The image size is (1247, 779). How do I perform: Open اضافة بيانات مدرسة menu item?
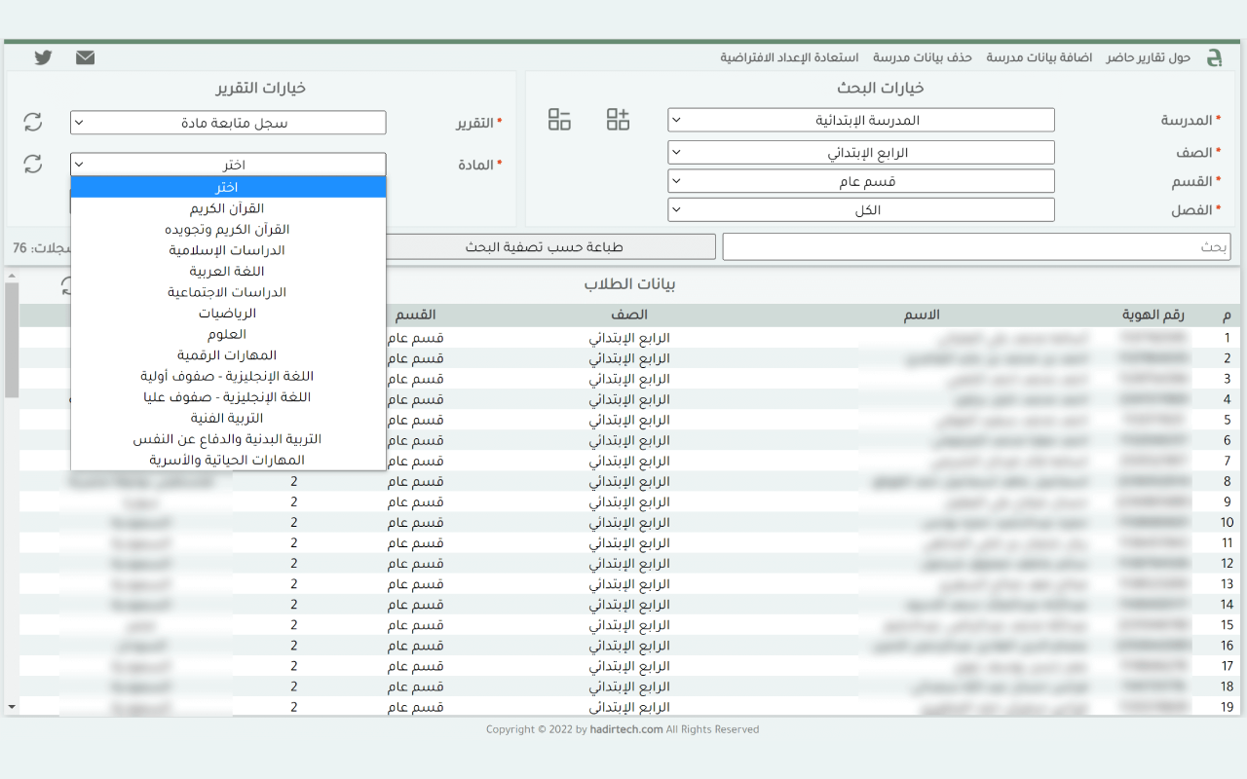pos(1039,57)
